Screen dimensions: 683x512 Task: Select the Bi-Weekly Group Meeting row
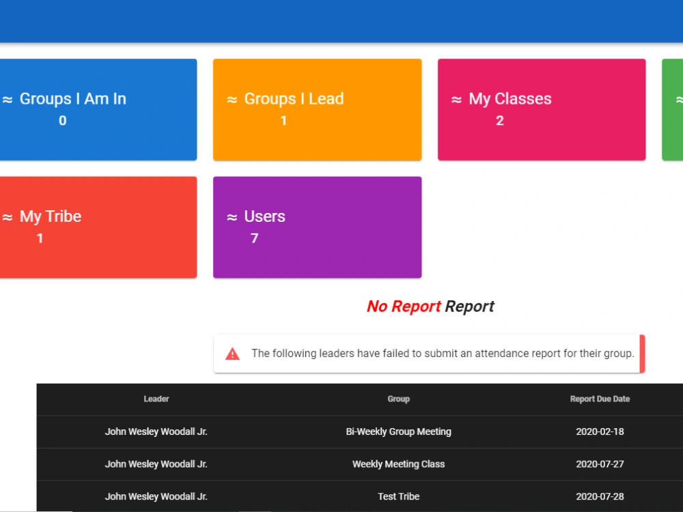tap(398, 431)
